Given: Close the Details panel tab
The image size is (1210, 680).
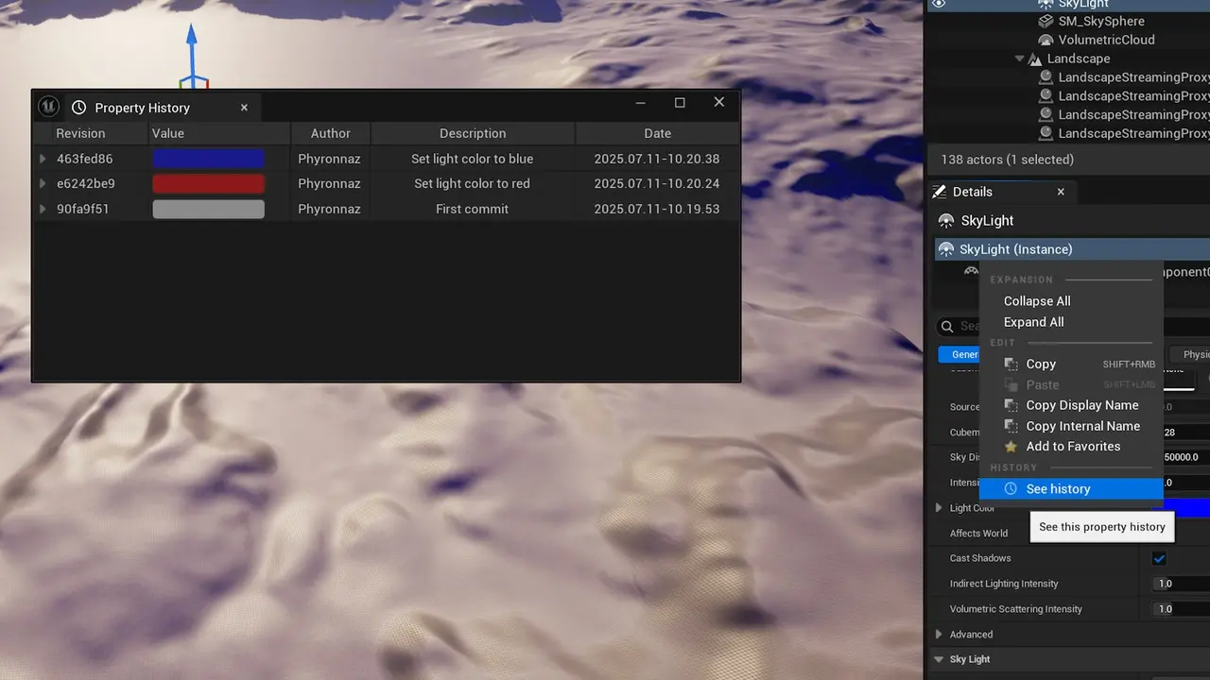Looking at the screenshot, I should coord(1061,192).
